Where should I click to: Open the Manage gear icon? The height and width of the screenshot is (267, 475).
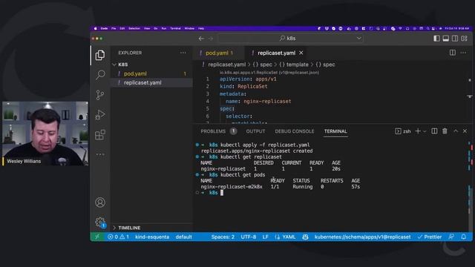coord(100,222)
